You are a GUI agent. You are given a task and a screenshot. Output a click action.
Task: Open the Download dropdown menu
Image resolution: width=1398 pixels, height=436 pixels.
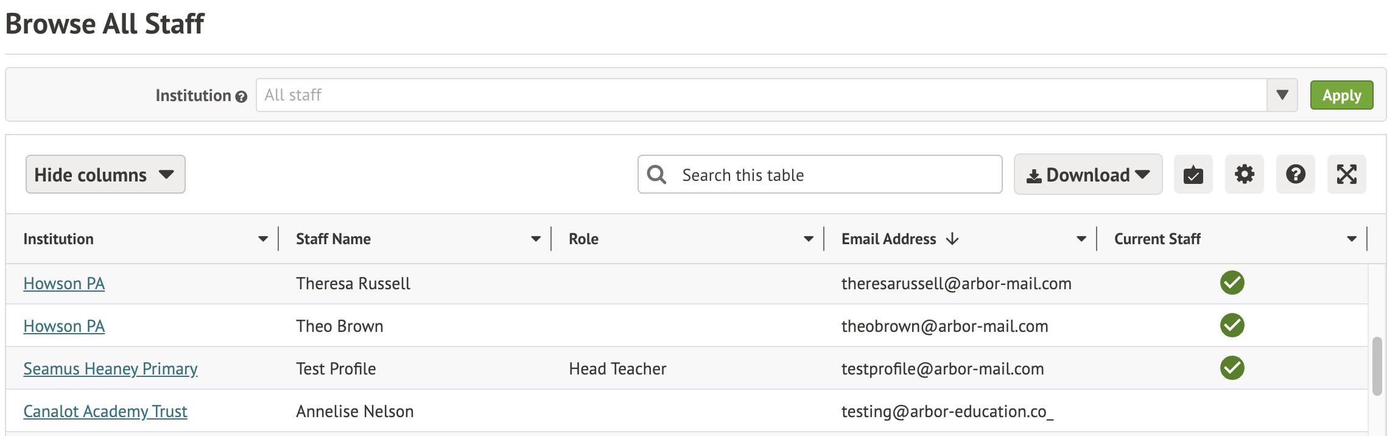point(1087,175)
